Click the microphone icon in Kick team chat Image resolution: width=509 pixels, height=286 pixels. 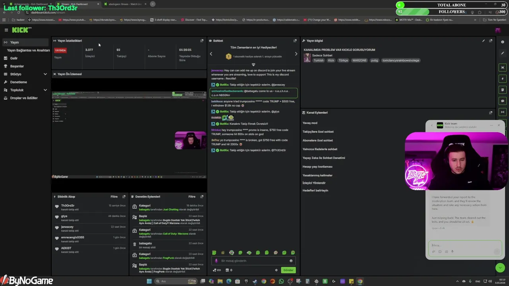[x=452, y=251]
